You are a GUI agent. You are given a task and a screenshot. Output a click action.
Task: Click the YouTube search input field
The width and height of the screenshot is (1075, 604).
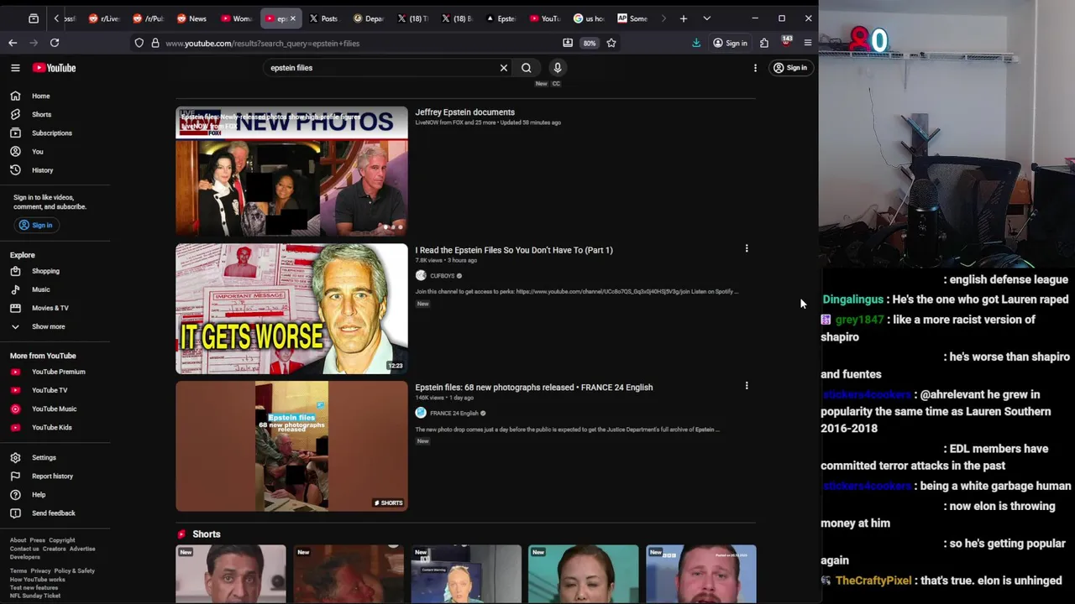tap(382, 68)
